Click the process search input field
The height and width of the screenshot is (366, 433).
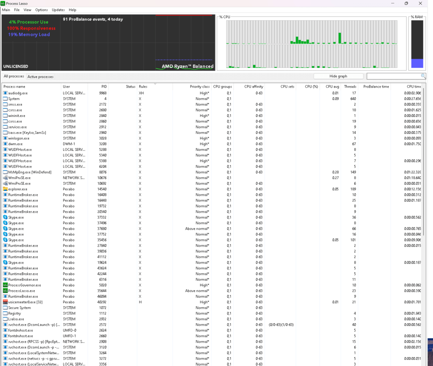[394, 76]
